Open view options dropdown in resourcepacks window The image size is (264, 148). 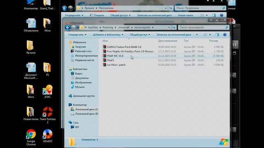[210, 35]
